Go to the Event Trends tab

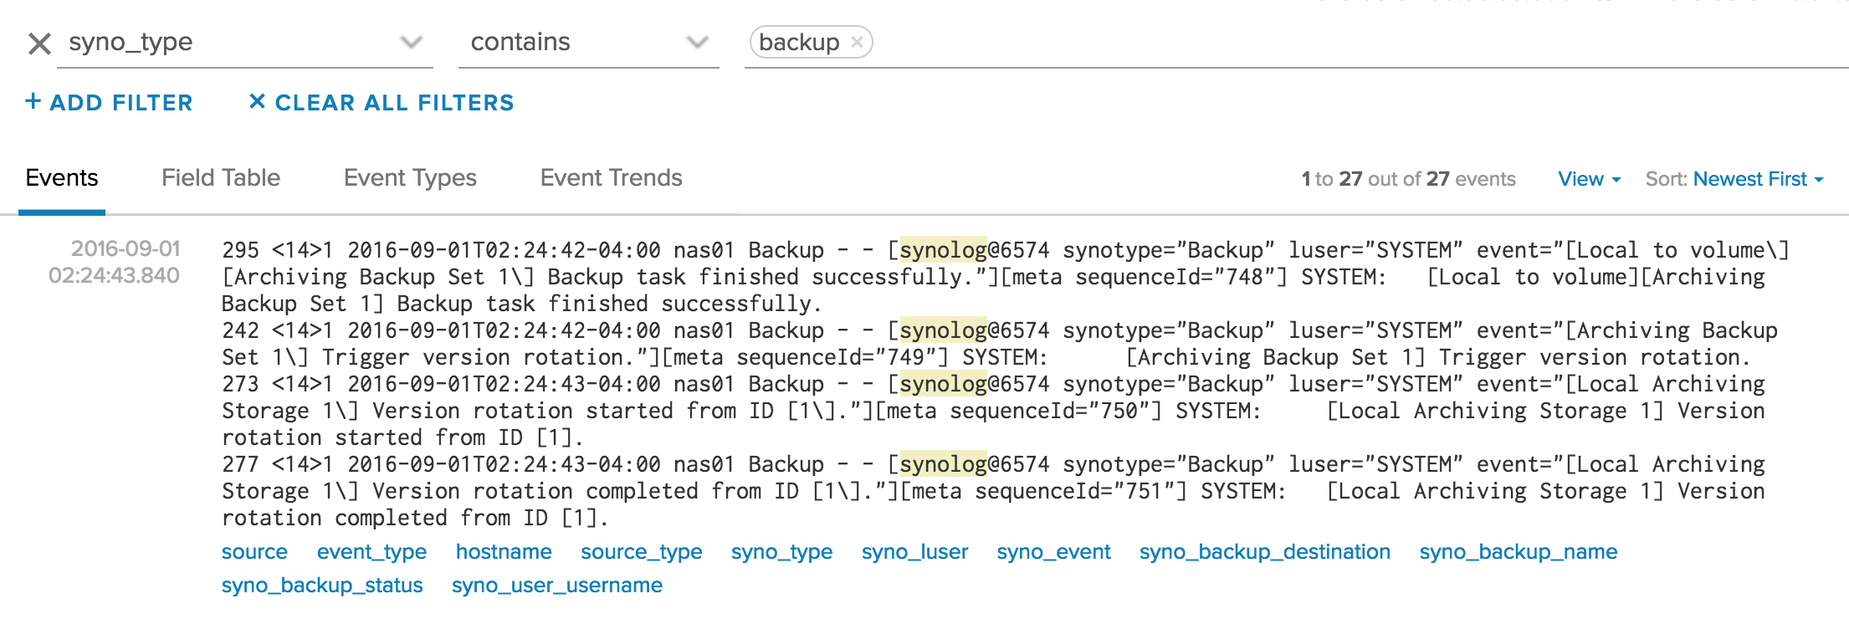point(611,178)
